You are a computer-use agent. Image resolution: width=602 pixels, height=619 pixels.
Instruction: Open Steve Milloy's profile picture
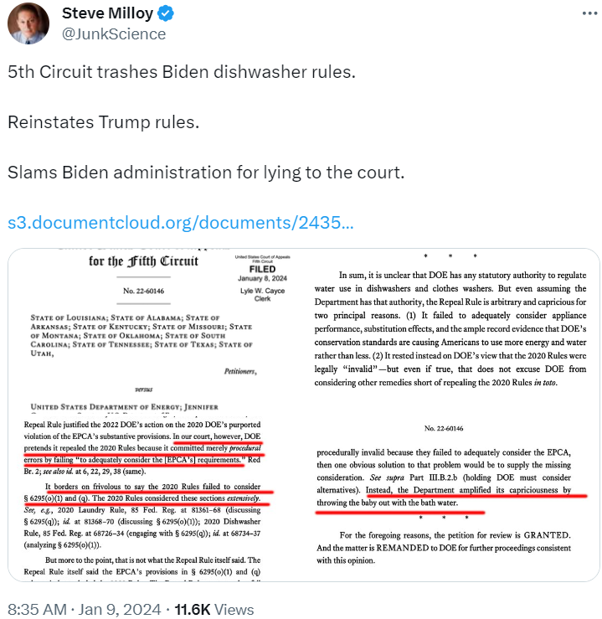pyautogui.click(x=28, y=23)
